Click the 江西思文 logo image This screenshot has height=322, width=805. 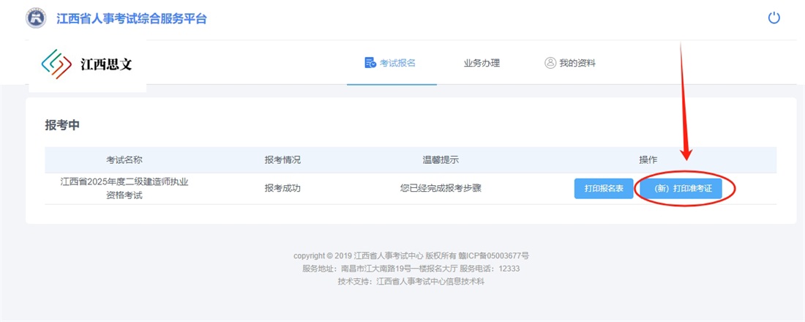tap(86, 64)
